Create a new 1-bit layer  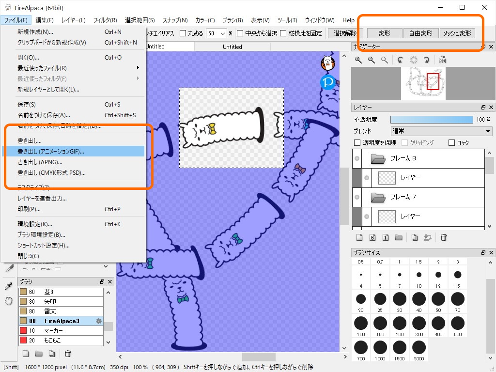tap(385, 237)
